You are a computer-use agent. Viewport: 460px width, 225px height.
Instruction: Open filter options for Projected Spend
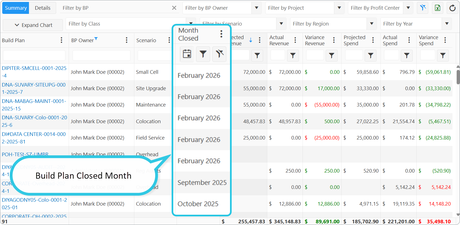coord(371,55)
